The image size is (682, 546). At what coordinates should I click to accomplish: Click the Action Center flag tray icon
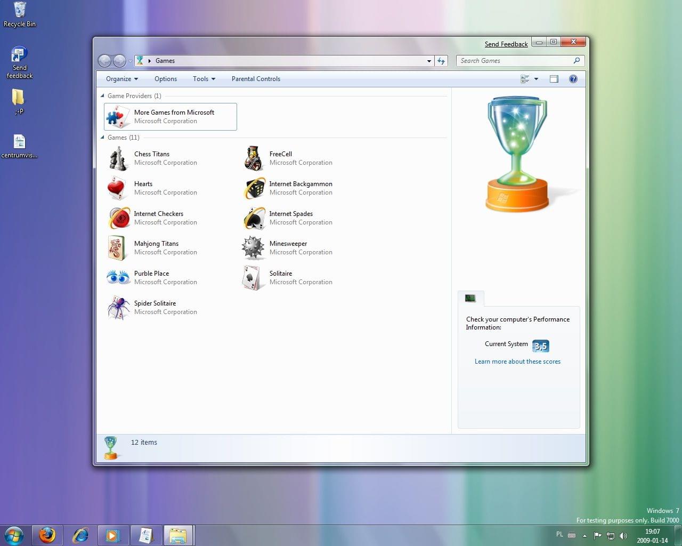(597, 535)
